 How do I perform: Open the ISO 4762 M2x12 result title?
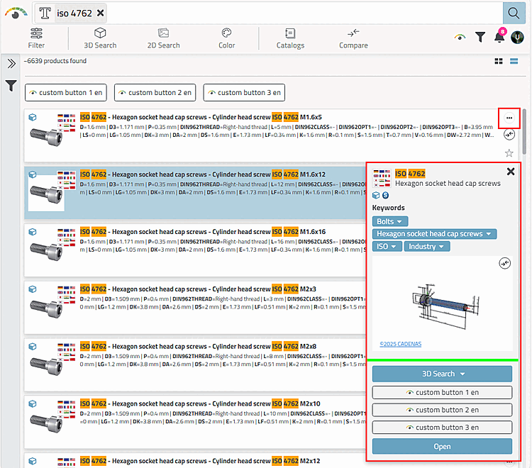tap(200, 461)
